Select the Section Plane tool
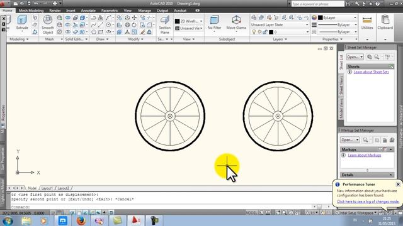 [x=164, y=24]
